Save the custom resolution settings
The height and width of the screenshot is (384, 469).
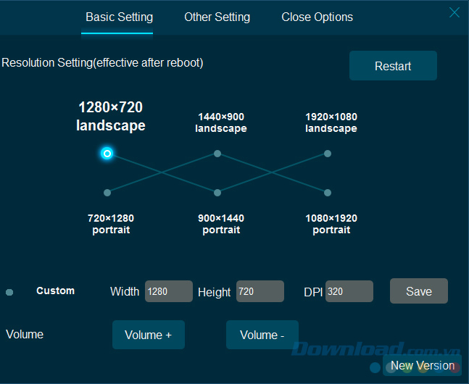418,291
